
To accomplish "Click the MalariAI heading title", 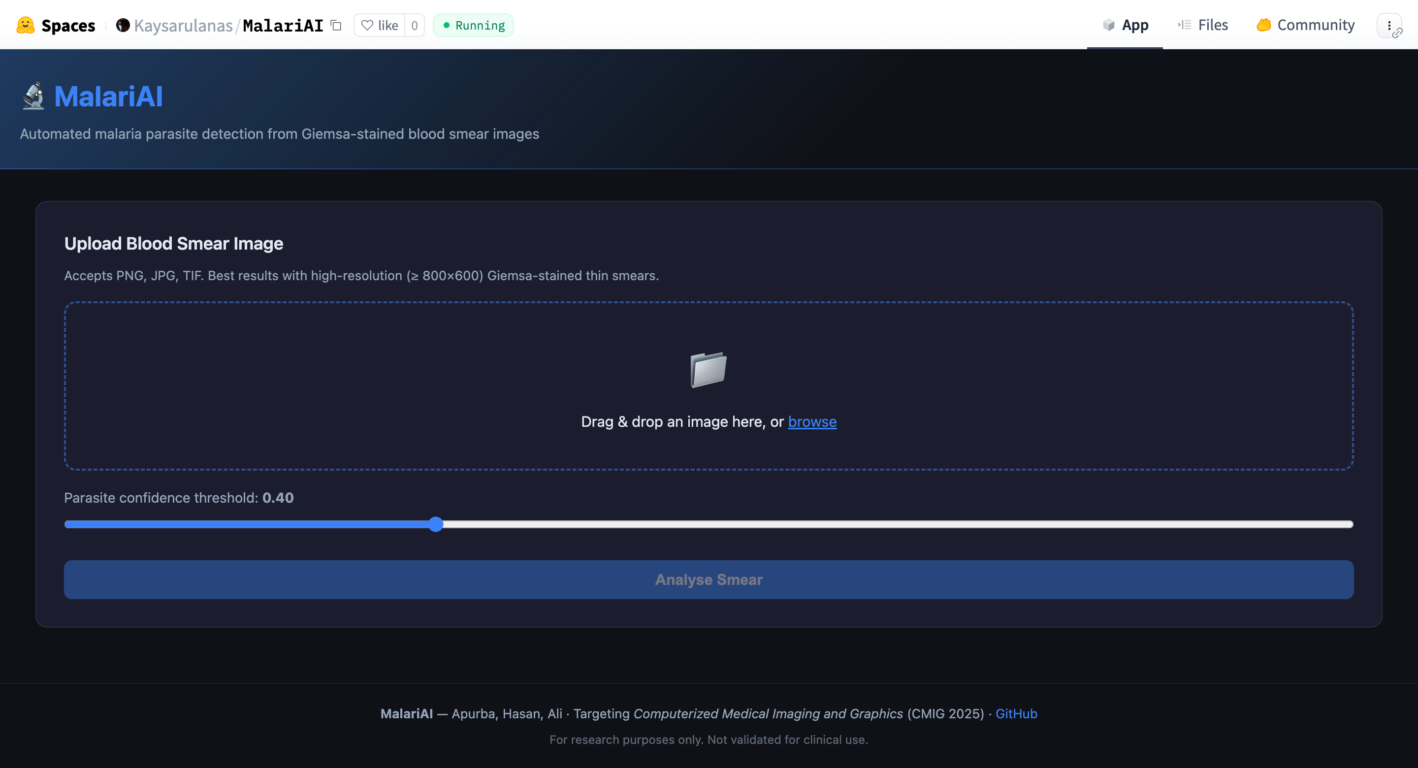I will pyautogui.click(x=108, y=96).
